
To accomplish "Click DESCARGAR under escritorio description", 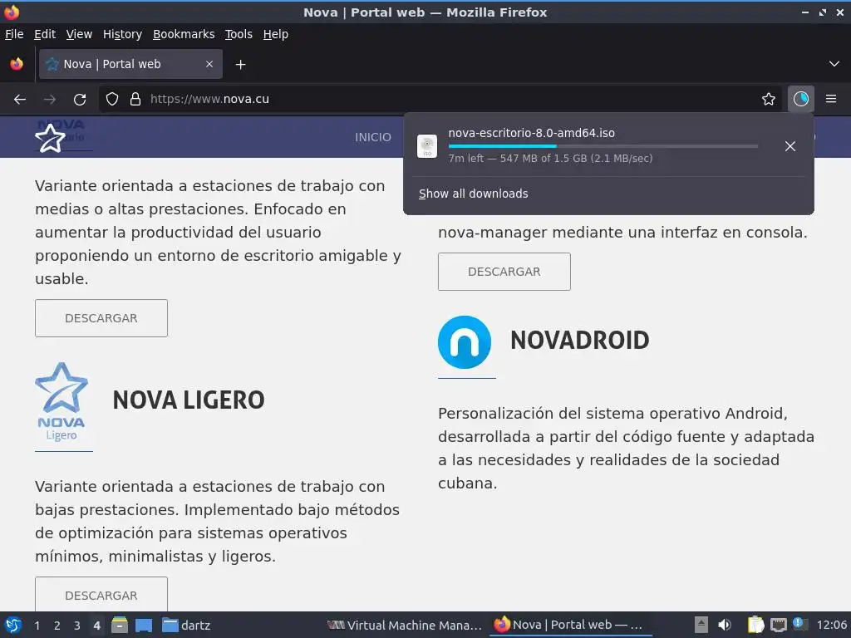I will (101, 318).
